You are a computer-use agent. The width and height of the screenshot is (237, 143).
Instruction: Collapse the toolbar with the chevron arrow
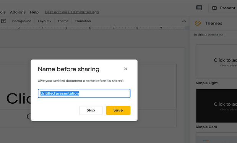pyautogui.click(x=184, y=21)
